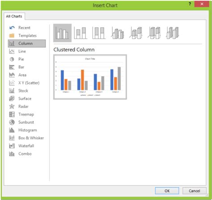Click the Templates folder icon
212x200 pixels.
click(12, 35)
